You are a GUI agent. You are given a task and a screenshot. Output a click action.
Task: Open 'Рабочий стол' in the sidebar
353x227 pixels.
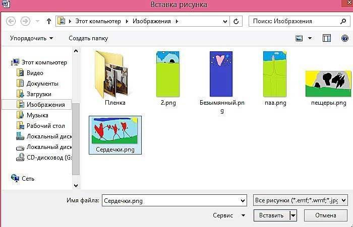pos(41,126)
